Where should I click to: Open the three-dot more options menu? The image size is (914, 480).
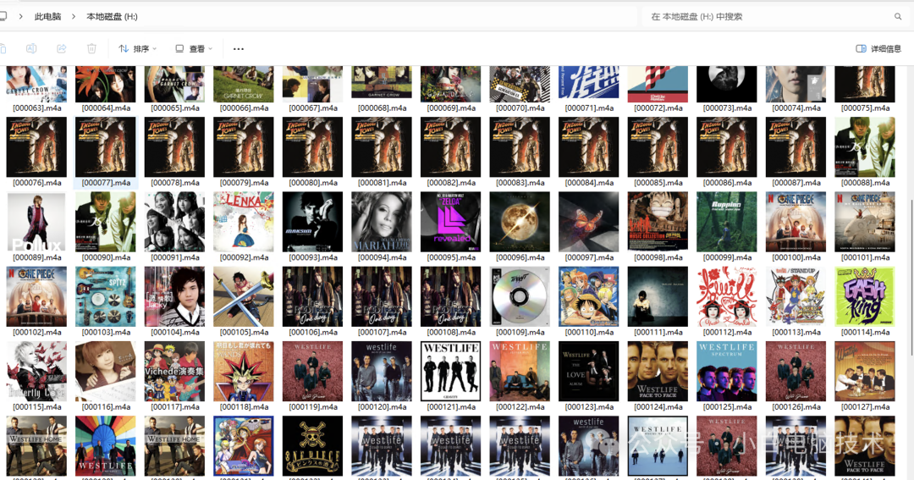click(x=239, y=49)
